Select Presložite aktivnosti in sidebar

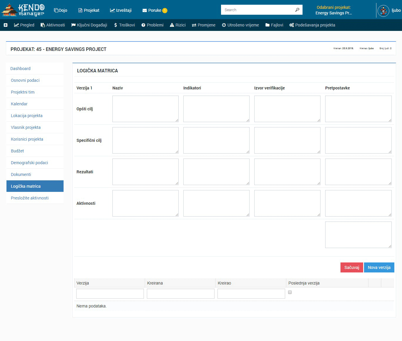35,198
